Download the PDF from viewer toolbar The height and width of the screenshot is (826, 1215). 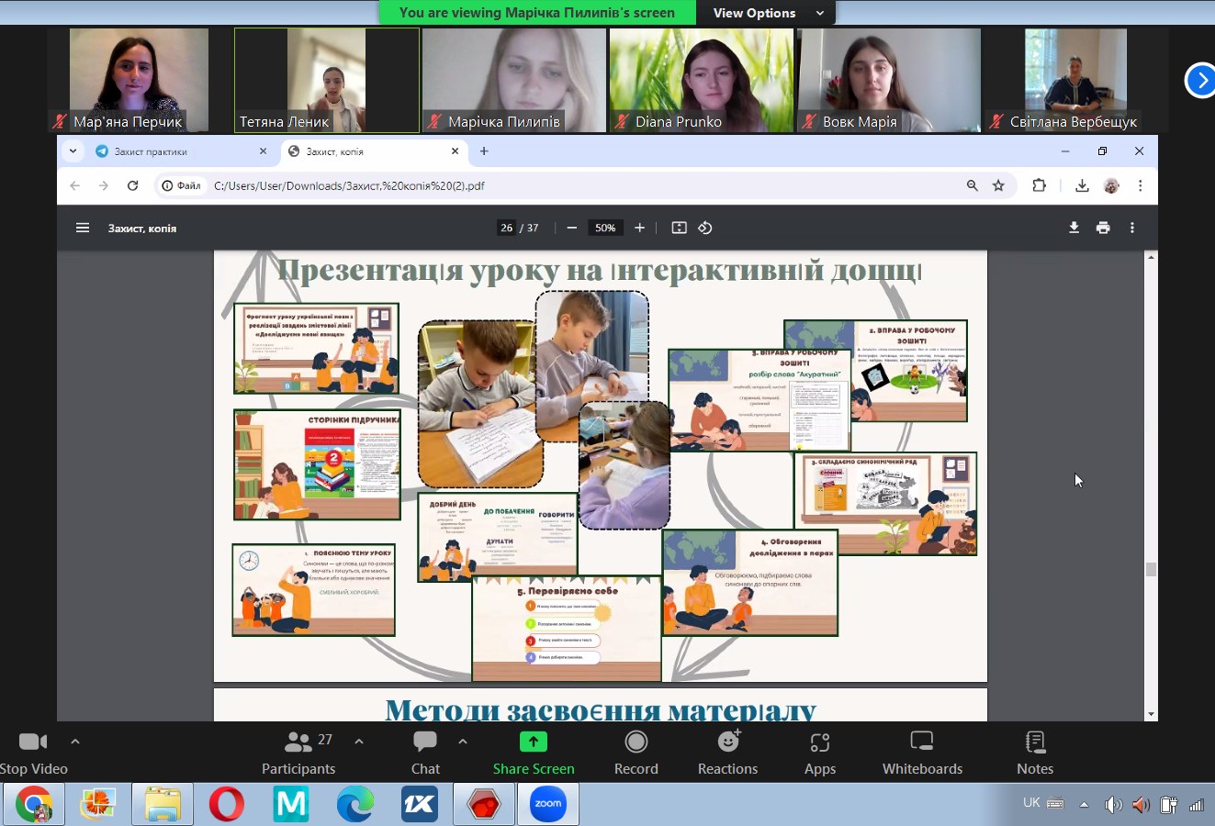[1074, 228]
